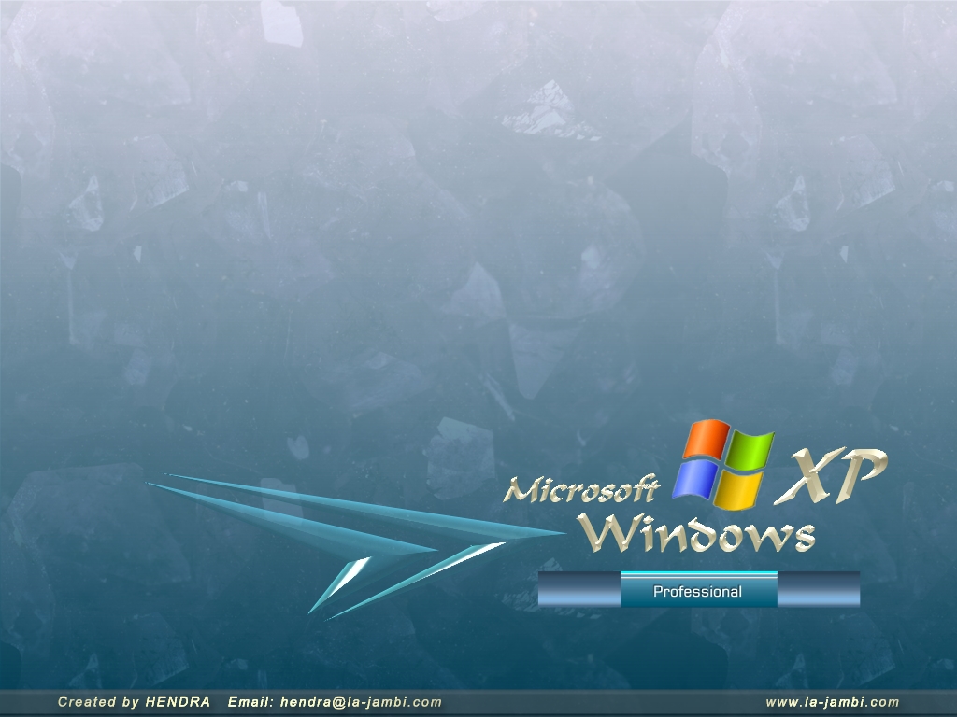Viewport: 957px width, 717px height.
Task: Select the Microsoft text
Action: click(x=582, y=488)
